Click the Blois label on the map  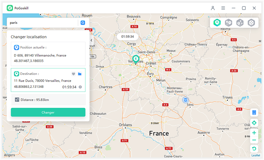point(98,147)
